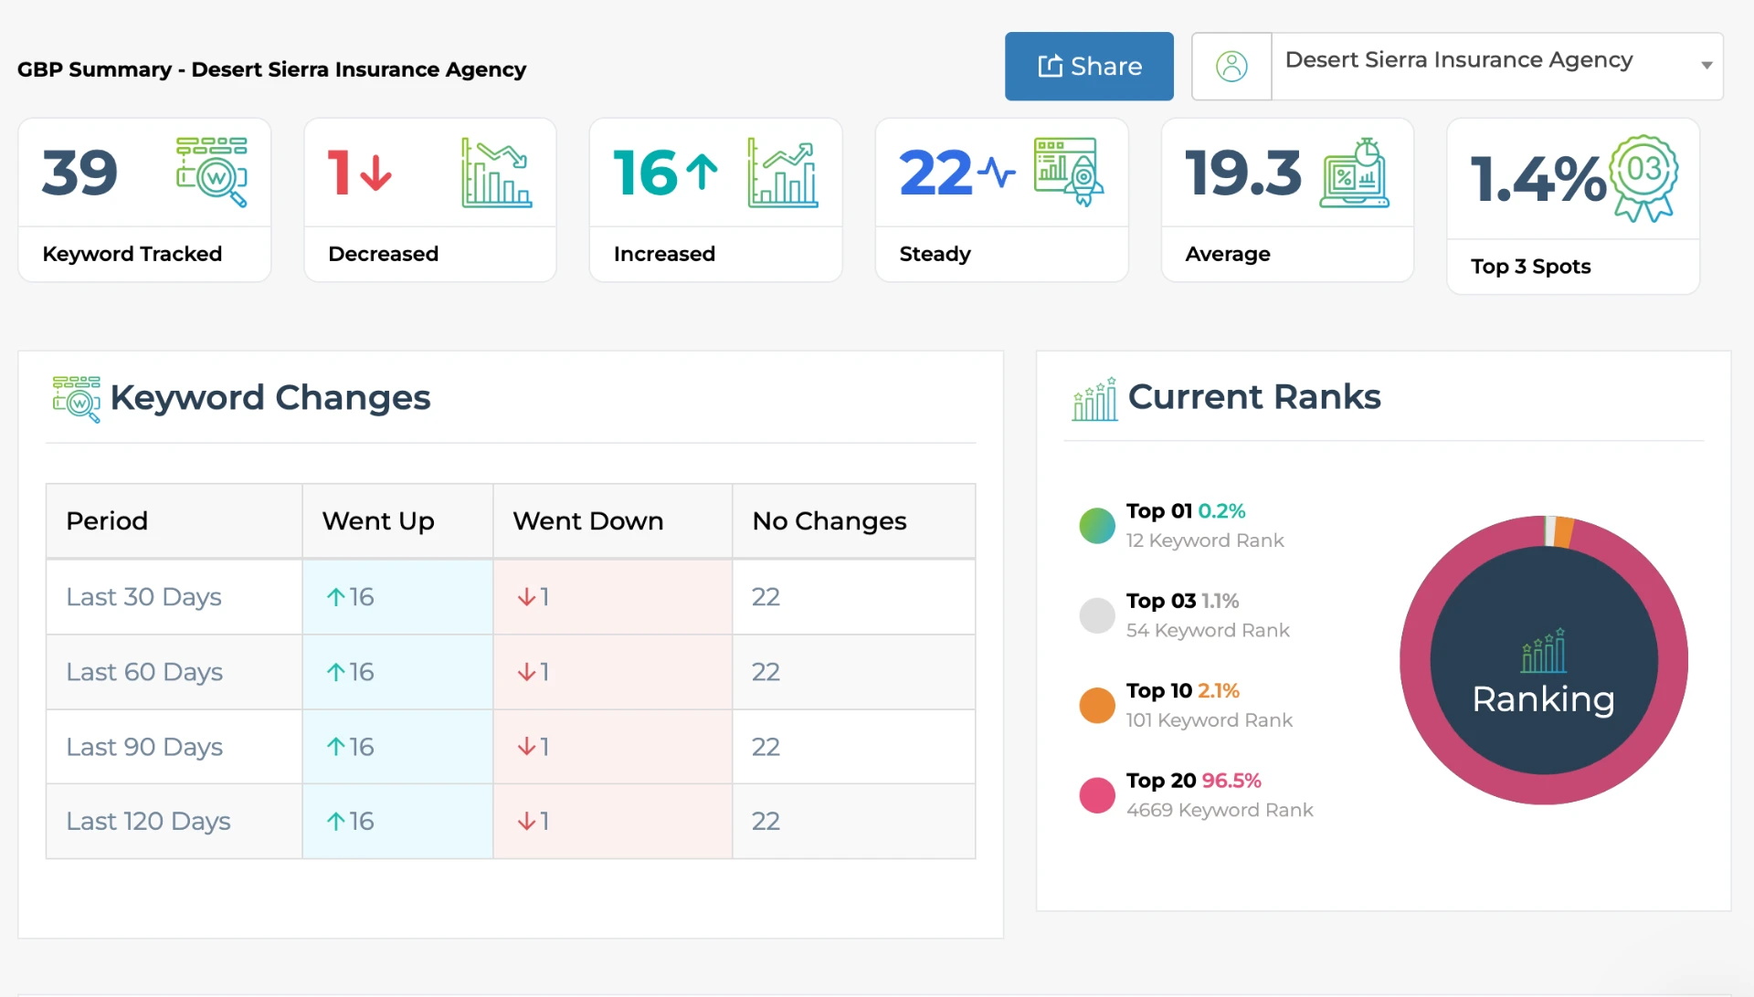Click the 54 Keyword Rank text
Image resolution: width=1754 pixels, height=997 pixels.
1208,630
